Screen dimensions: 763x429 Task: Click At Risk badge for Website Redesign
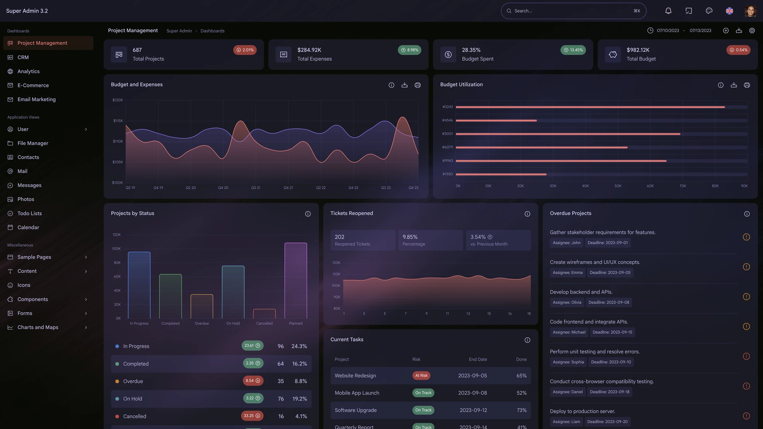pos(421,375)
